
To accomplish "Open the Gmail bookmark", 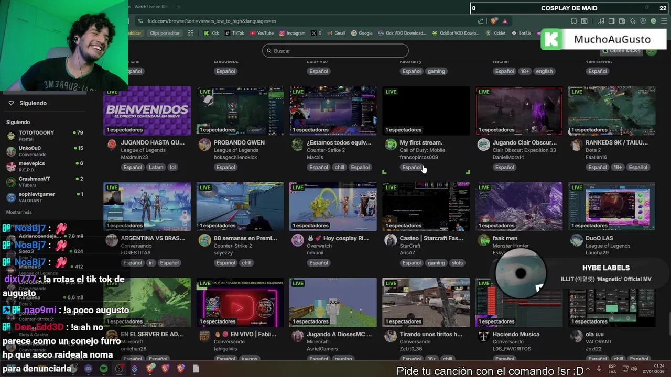I will [336, 33].
